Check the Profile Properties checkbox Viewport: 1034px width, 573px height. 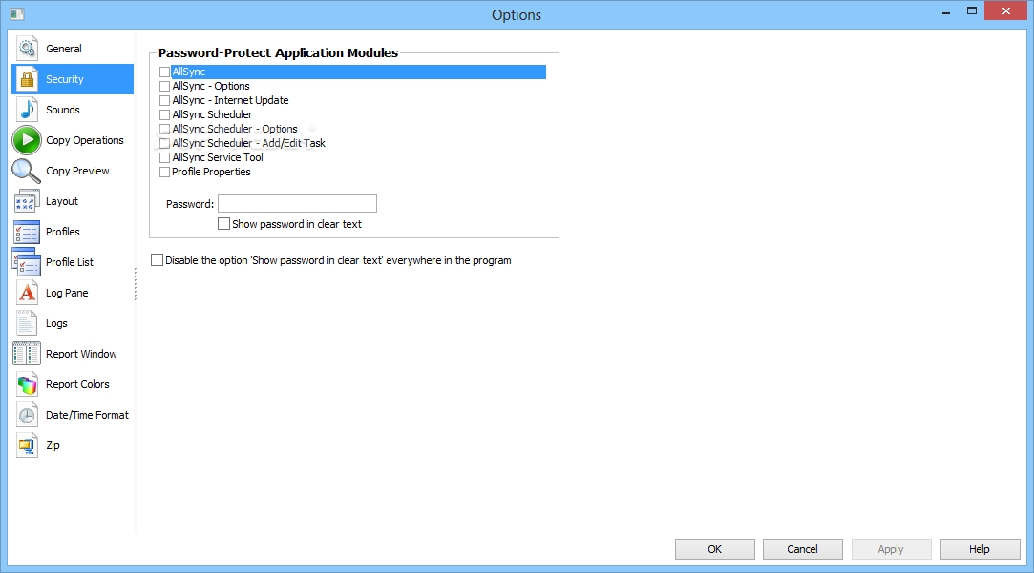(165, 172)
